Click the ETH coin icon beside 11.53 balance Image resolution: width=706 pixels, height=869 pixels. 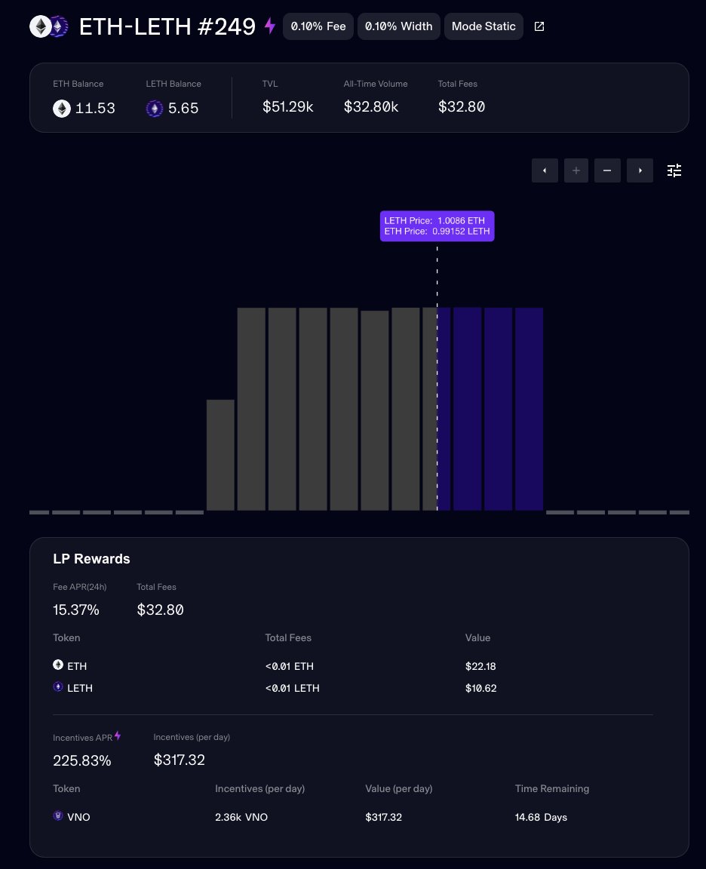coord(62,108)
